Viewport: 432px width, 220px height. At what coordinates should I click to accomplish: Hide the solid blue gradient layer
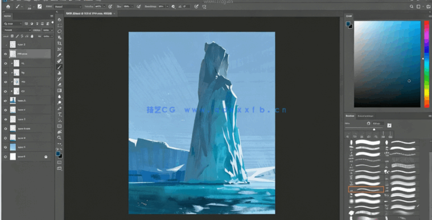pyautogui.click(x=5, y=147)
